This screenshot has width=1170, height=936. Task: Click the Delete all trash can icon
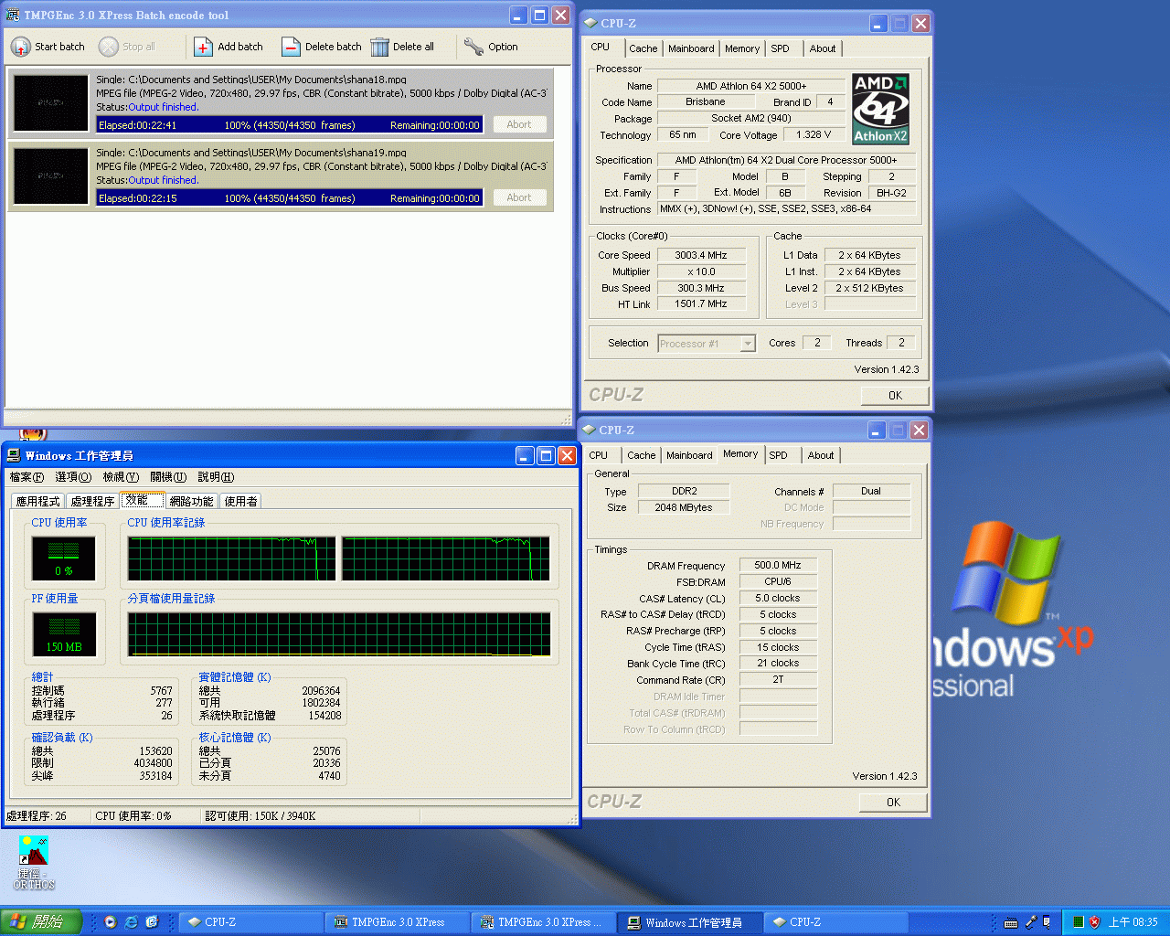pos(379,47)
